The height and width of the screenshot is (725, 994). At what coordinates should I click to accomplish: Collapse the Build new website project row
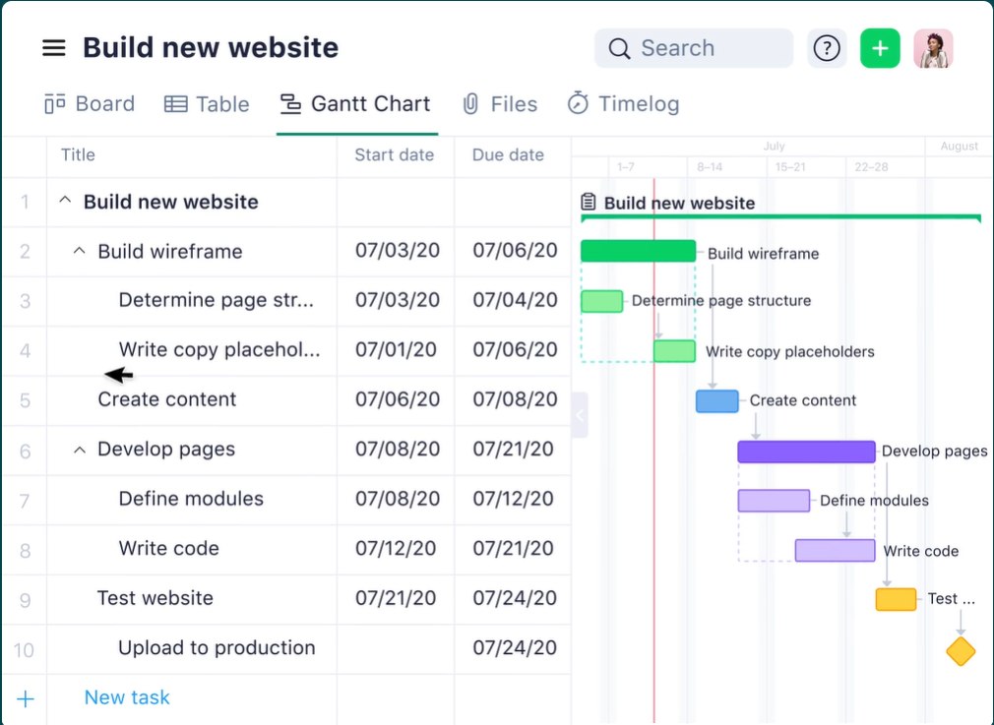pyautogui.click(x=66, y=202)
